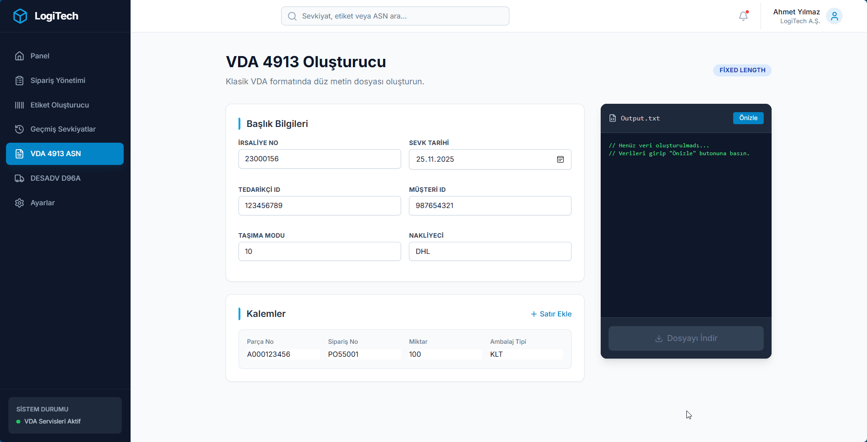Click the Sevk Tarihi date field
This screenshot has width=867, height=442.
[x=490, y=159]
